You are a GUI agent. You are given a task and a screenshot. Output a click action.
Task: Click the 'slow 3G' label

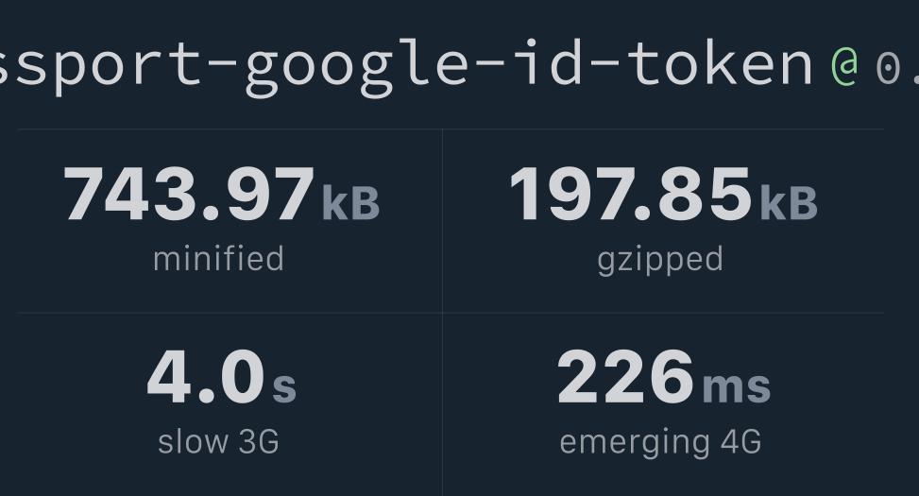coord(218,441)
